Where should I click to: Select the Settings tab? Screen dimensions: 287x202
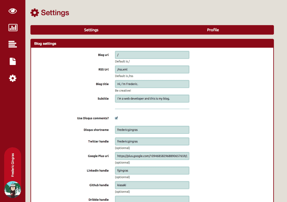click(91, 30)
